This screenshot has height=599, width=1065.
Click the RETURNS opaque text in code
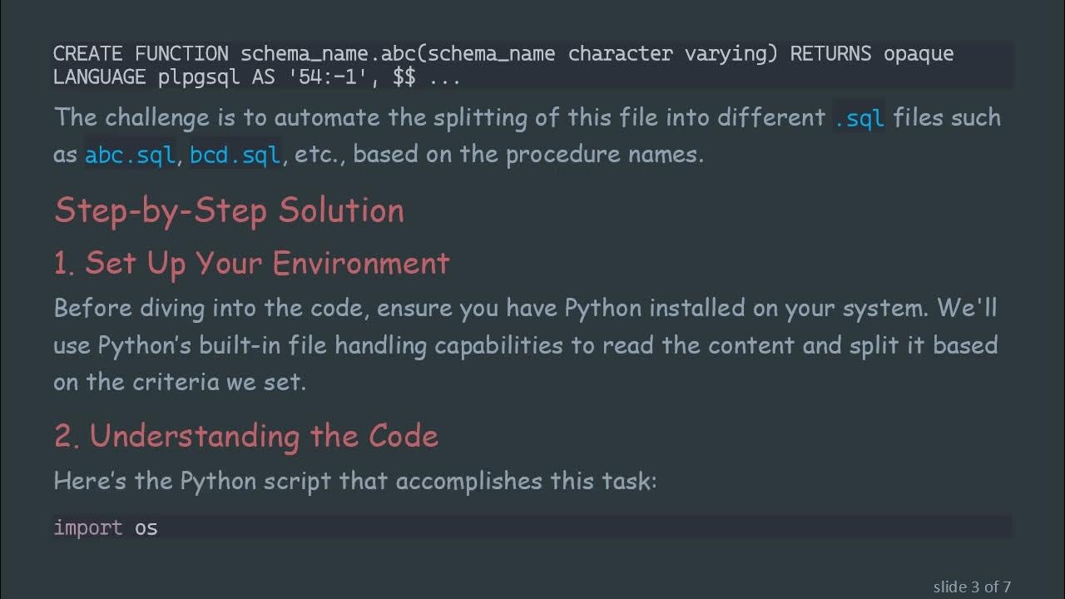point(871,54)
